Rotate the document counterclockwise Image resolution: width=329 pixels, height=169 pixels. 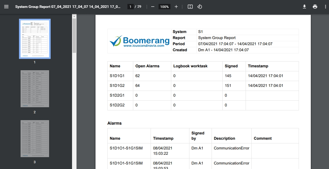200,7
